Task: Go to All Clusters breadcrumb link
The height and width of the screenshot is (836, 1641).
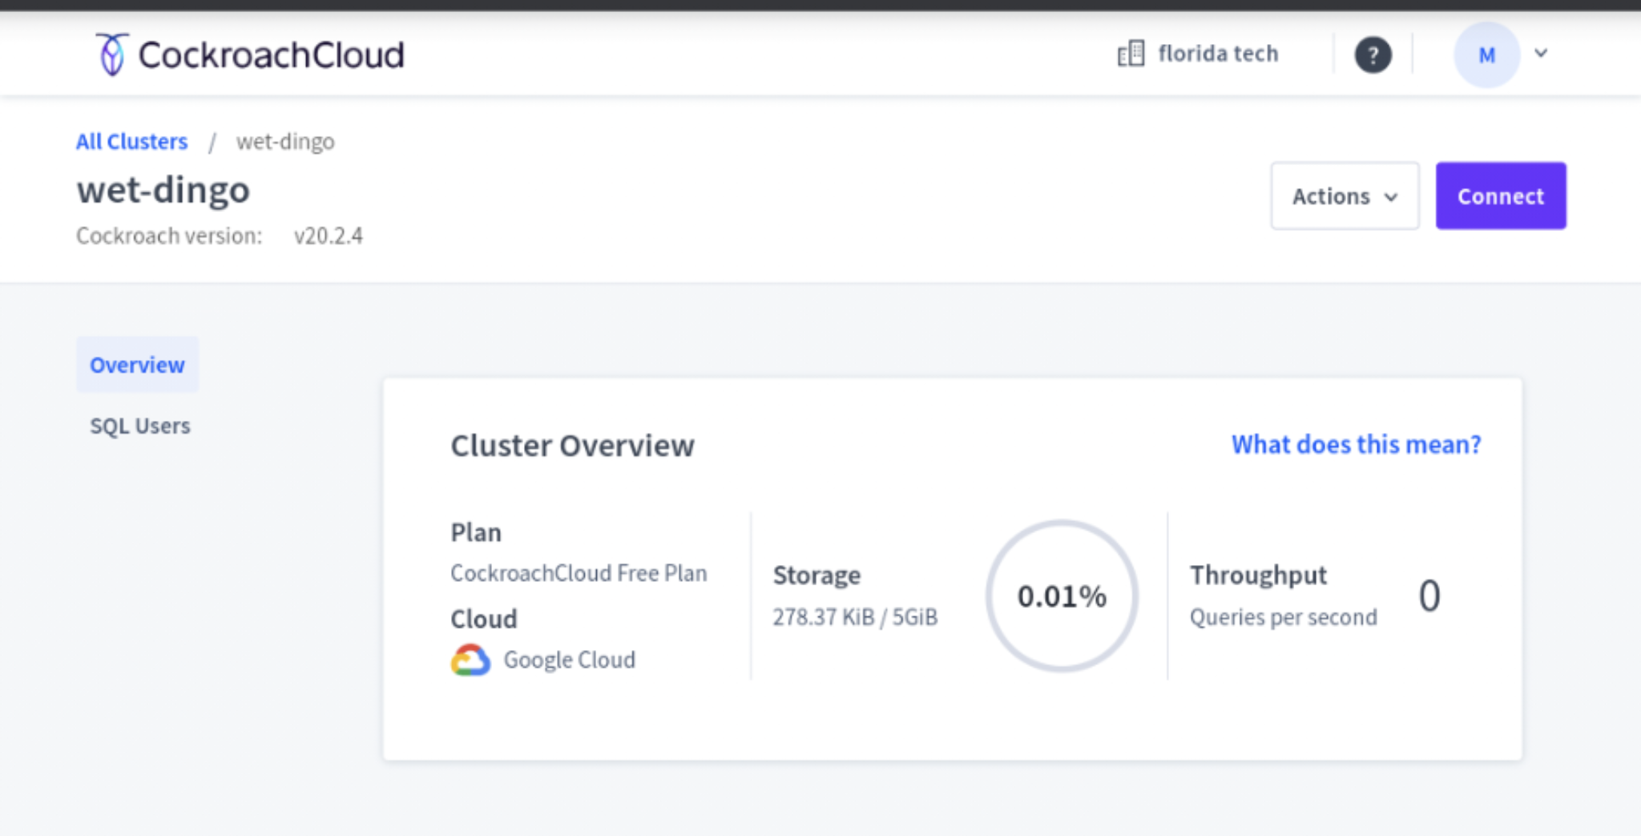Action: pyautogui.click(x=131, y=141)
